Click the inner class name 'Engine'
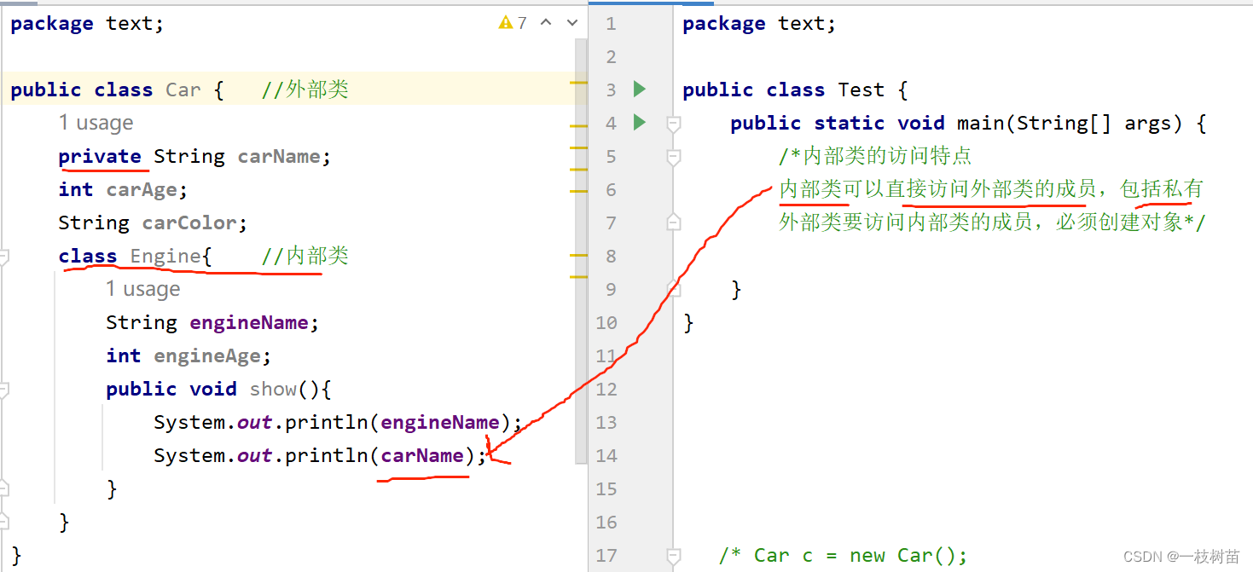Viewport: 1253px width, 572px height. point(165,257)
